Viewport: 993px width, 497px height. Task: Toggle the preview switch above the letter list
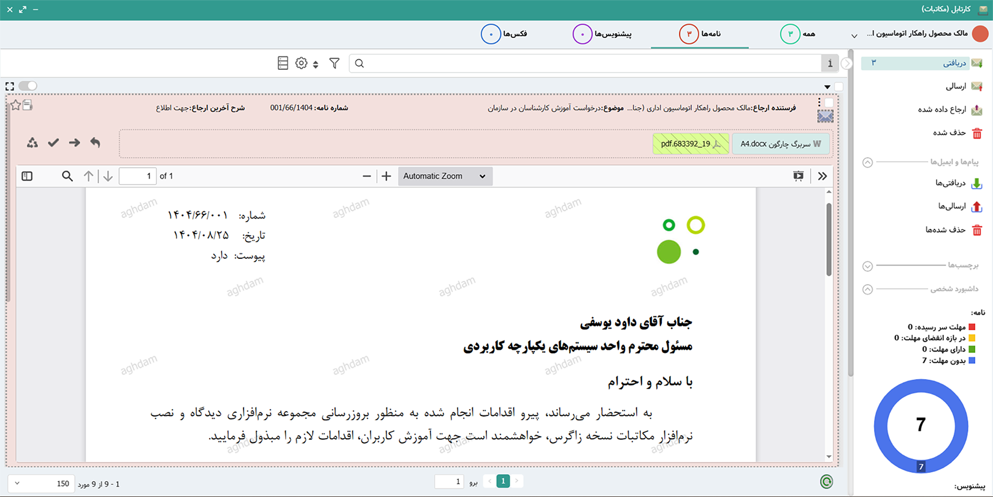pos(28,86)
